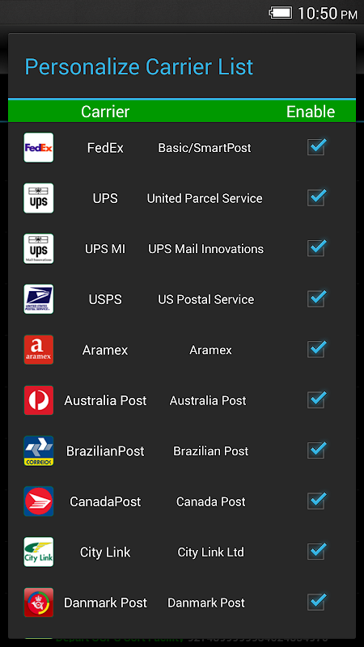
Task: Select the UPS Mail Innovations logo
Action: tap(38, 249)
